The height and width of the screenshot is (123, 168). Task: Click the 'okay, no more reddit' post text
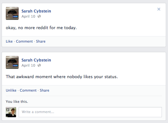click(x=41, y=28)
